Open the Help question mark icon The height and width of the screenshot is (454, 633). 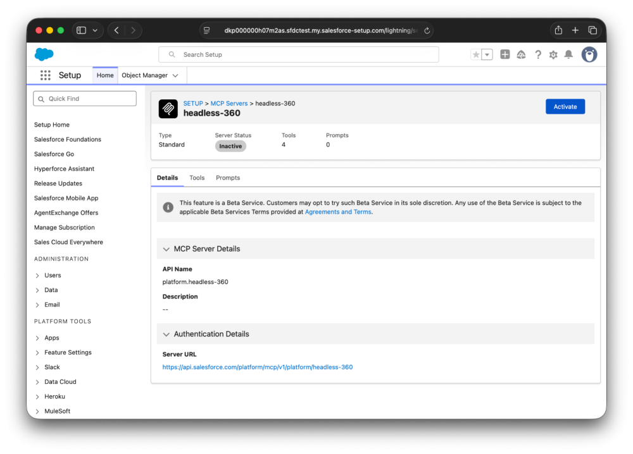[537, 54]
